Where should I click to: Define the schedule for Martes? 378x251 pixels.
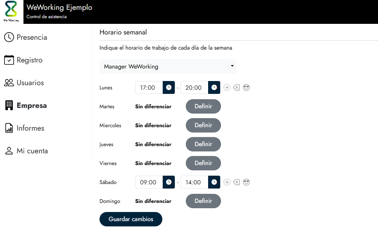[203, 106]
